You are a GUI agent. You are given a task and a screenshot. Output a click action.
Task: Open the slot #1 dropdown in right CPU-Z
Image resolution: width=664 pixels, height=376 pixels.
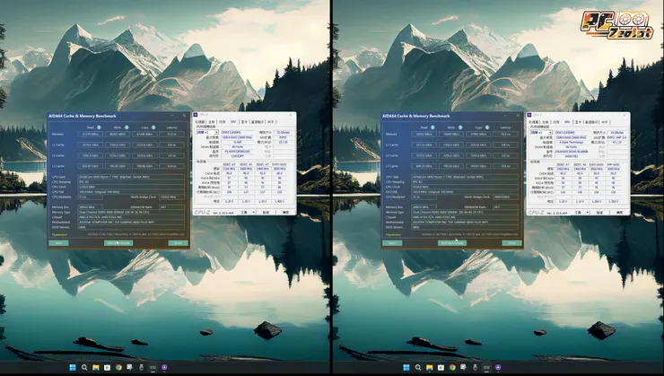541,133
